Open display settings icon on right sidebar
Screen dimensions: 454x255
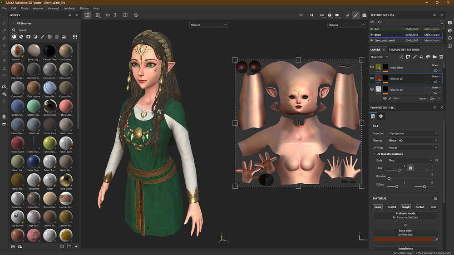(x=449, y=23)
